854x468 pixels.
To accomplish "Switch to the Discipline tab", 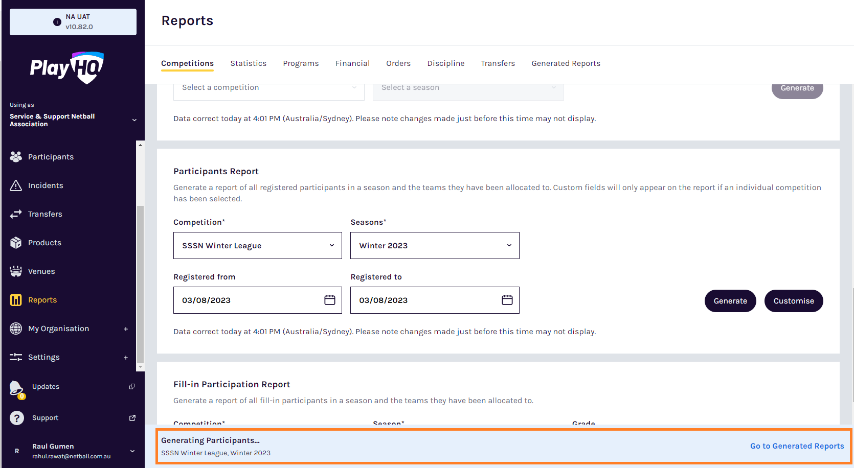I will [446, 63].
